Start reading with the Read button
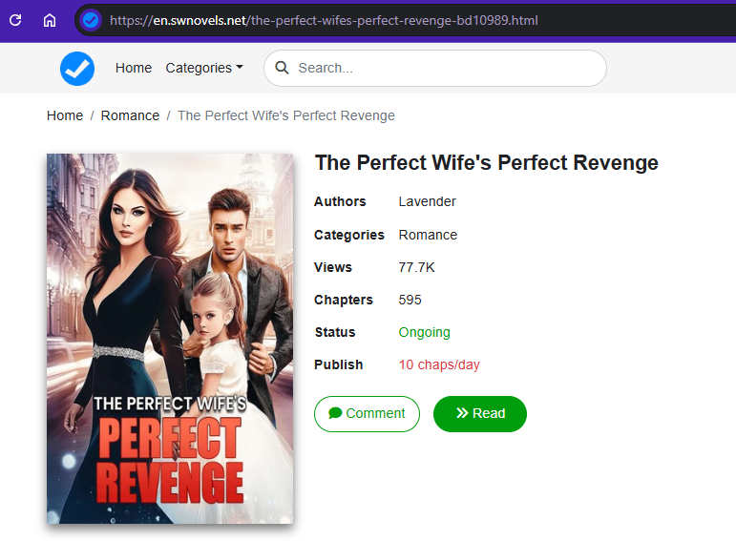Screen dimensions: 736x541 [480, 413]
